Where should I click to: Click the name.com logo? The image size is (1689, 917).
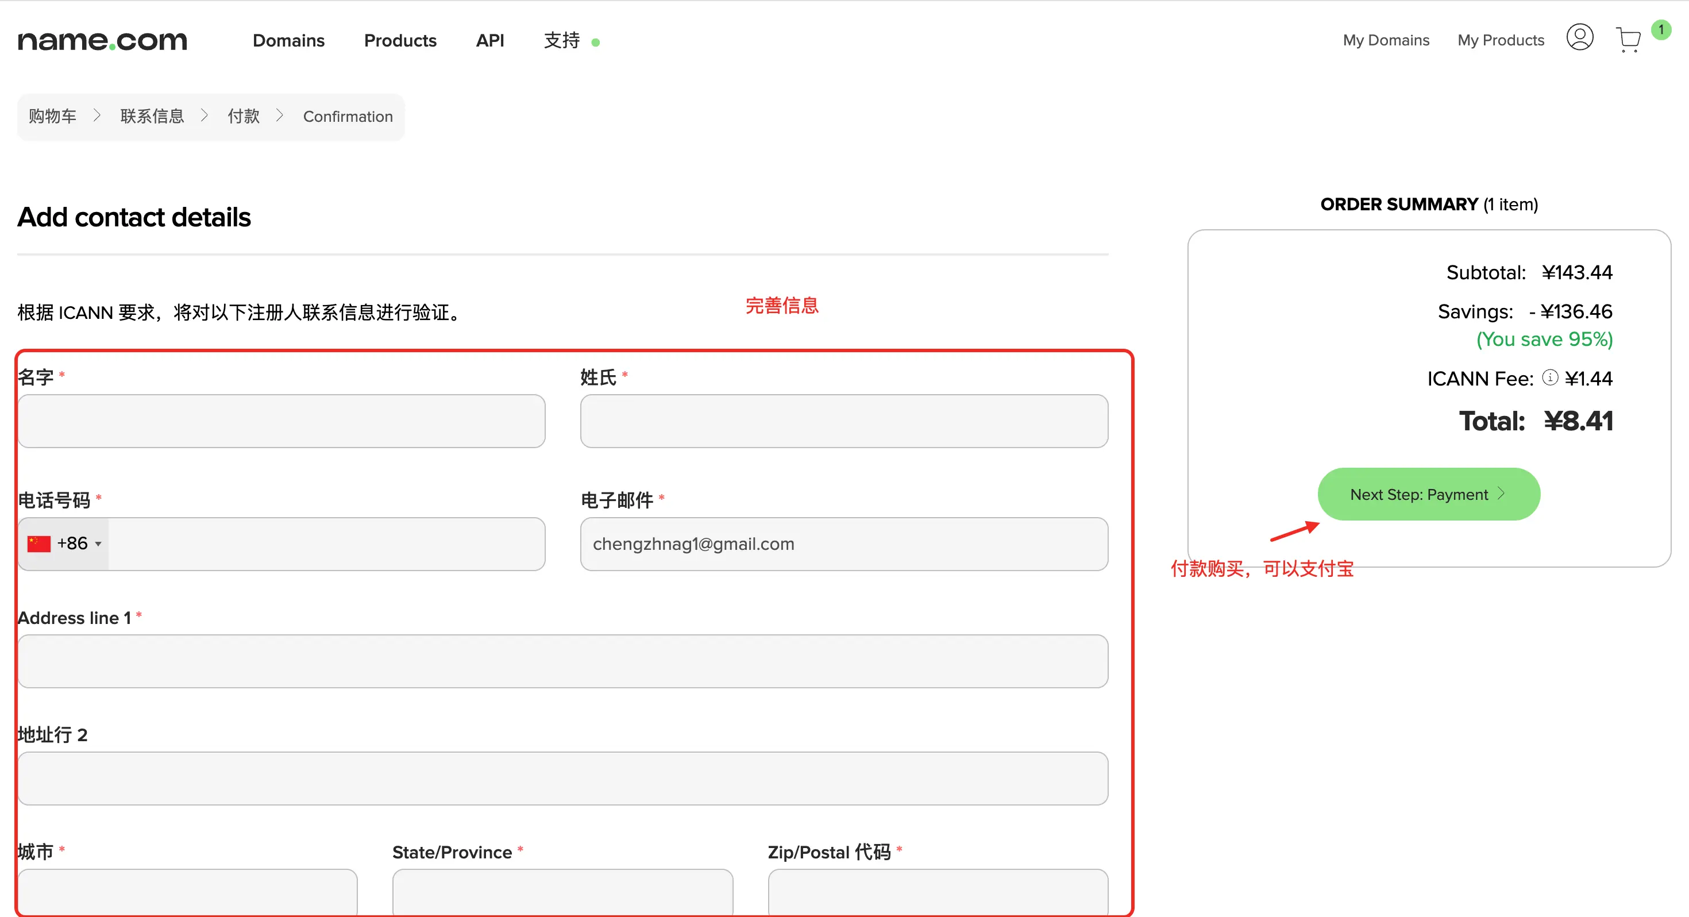102,41
